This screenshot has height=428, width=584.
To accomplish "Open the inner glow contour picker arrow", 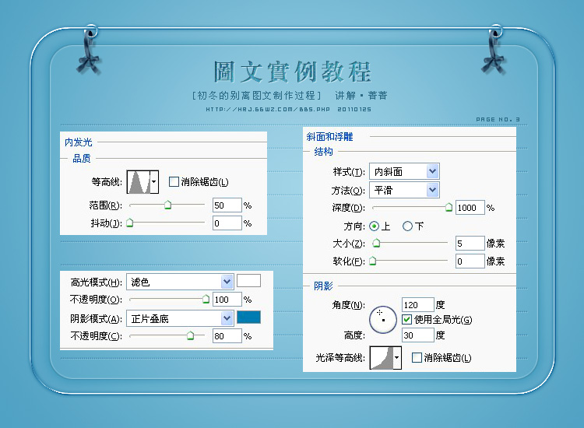I will tap(154, 182).
